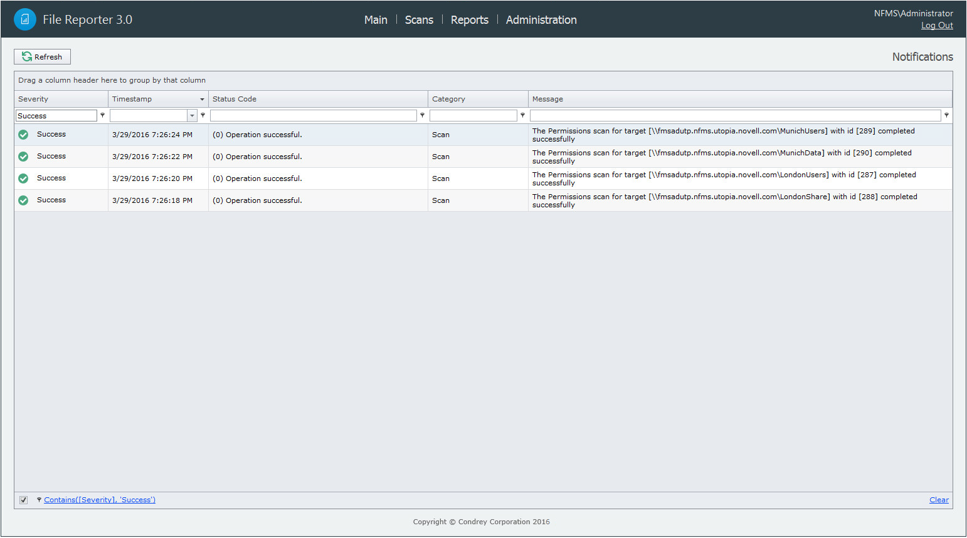Click the LondonShare scan id 288 message
This screenshot has height=538, width=967.
(725, 201)
